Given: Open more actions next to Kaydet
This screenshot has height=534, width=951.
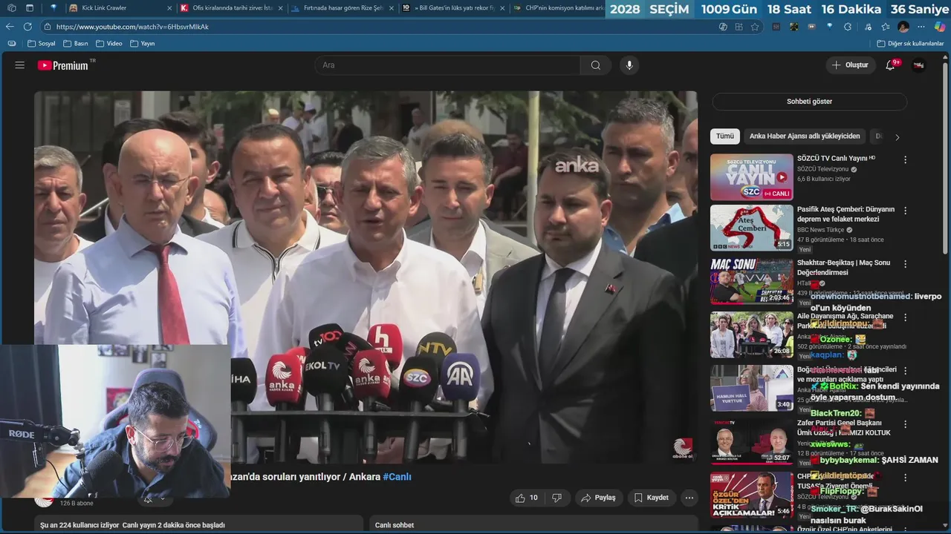Looking at the screenshot, I should tap(689, 498).
